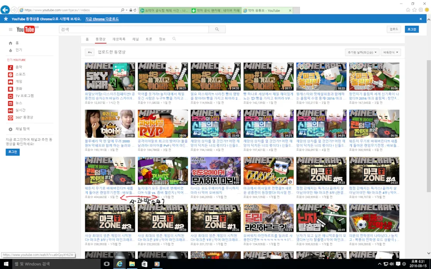Open the action center notification icon
Viewport: 431px width, 269px height.
coord(398,264)
